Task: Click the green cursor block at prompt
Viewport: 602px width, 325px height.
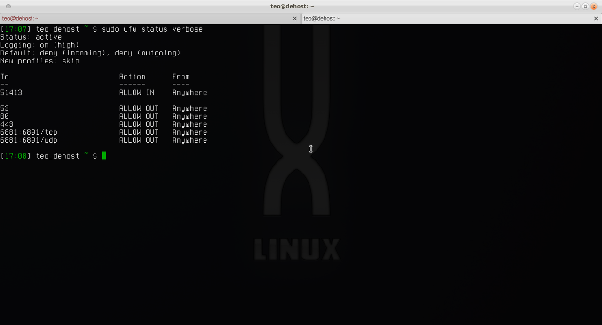Action: coord(104,156)
